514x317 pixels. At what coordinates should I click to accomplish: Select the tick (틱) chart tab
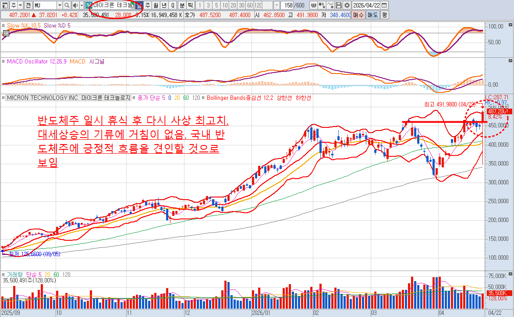[x=190, y=5]
